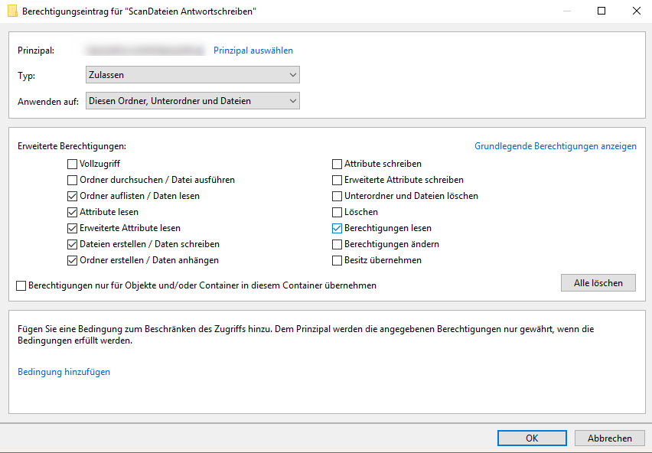
Task: Confirm with the OK button
Action: (x=532, y=438)
